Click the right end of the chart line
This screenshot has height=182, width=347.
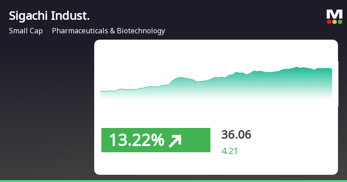click(x=332, y=69)
